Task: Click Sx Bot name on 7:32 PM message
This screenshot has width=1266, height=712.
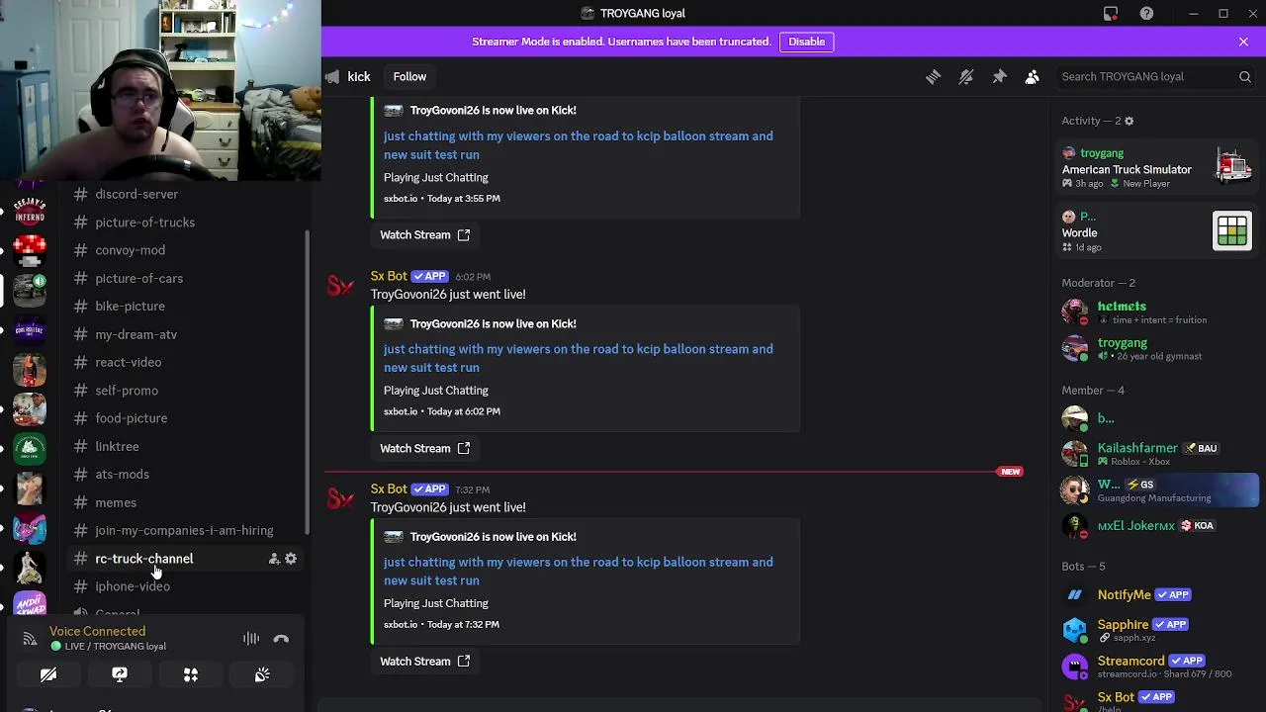Action: [x=389, y=489]
